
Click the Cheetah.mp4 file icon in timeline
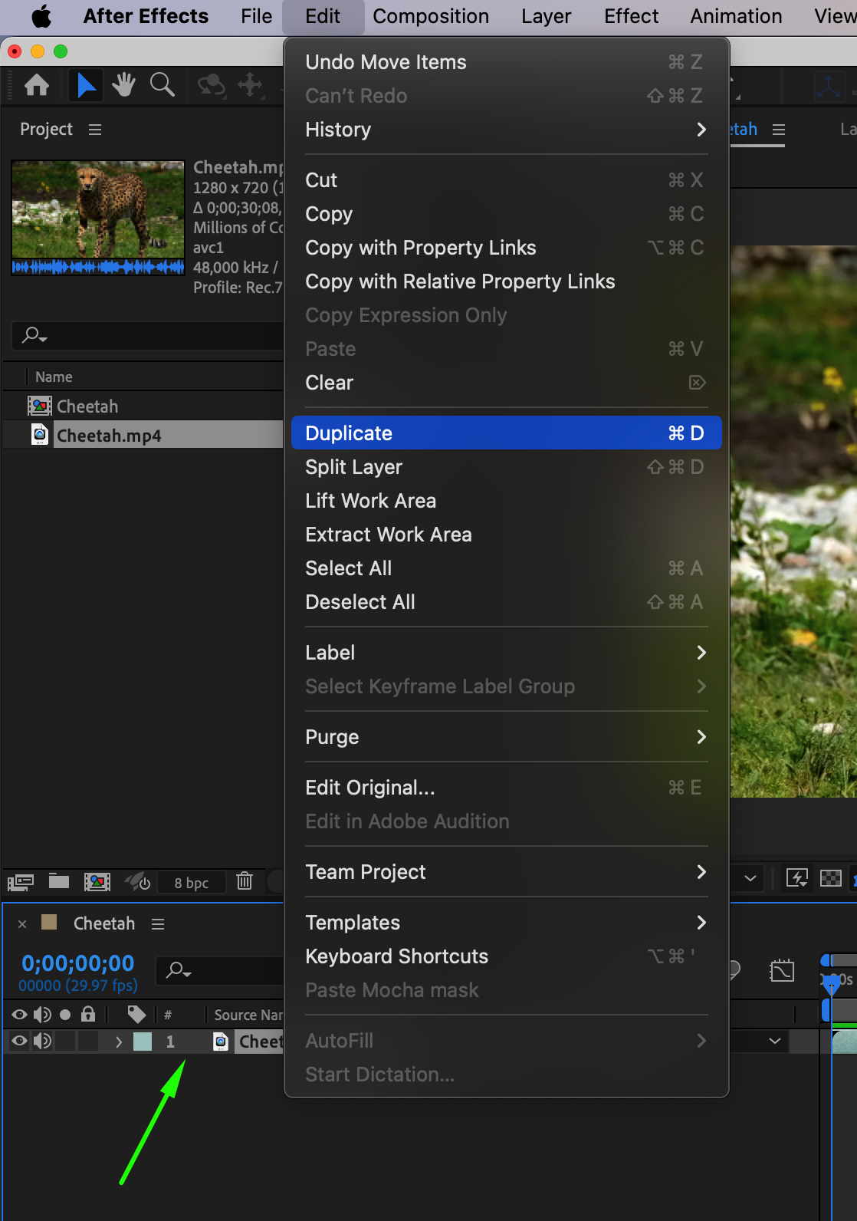tap(221, 1042)
